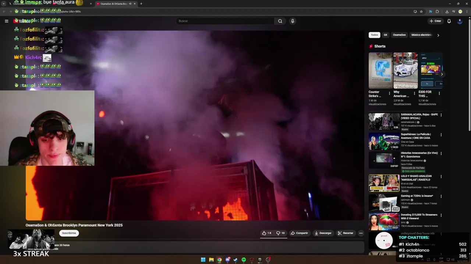Click the search magnifier button
471x264 pixels.
(x=280, y=21)
